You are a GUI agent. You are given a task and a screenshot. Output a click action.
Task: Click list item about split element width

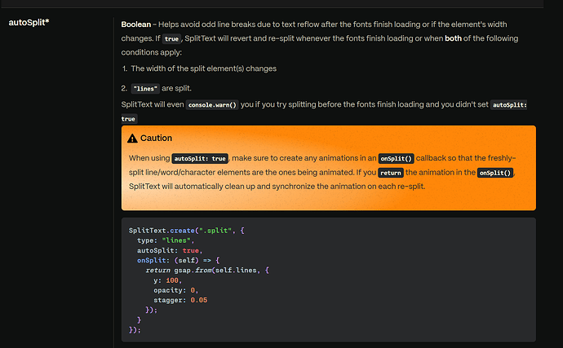pos(199,68)
